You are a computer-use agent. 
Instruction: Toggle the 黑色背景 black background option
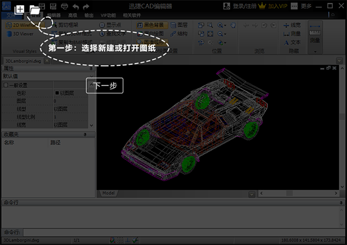pyautogui.click(x=152, y=25)
